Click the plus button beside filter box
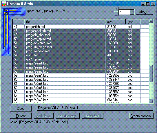This screenshot has width=157, height=133. click(116, 9)
